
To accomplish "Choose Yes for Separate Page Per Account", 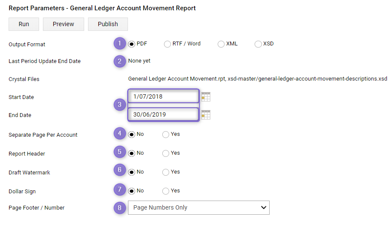I will (x=165, y=135).
